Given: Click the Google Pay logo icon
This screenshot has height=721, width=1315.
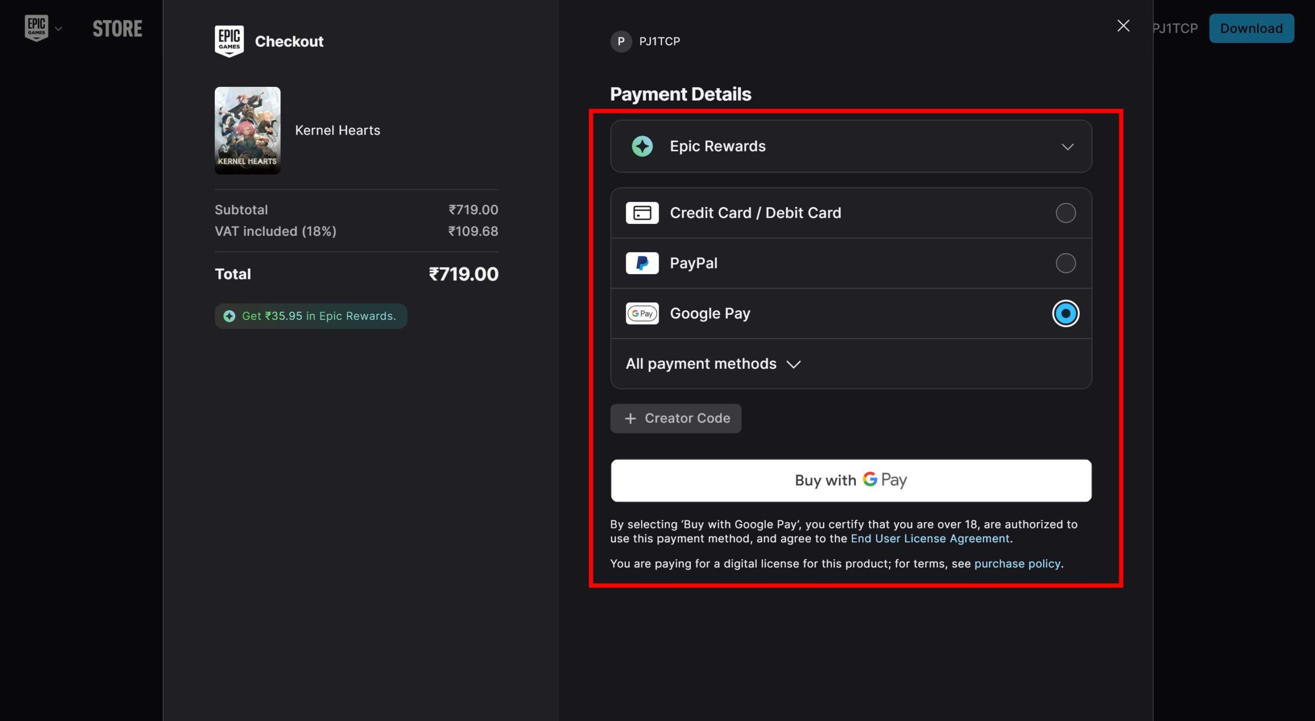Looking at the screenshot, I should coord(642,313).
